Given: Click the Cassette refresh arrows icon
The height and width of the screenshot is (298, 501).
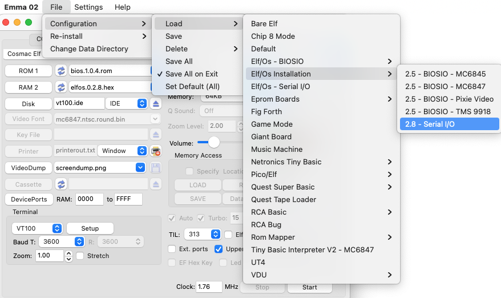Looking at the screenshot, I should click(60, 184).
